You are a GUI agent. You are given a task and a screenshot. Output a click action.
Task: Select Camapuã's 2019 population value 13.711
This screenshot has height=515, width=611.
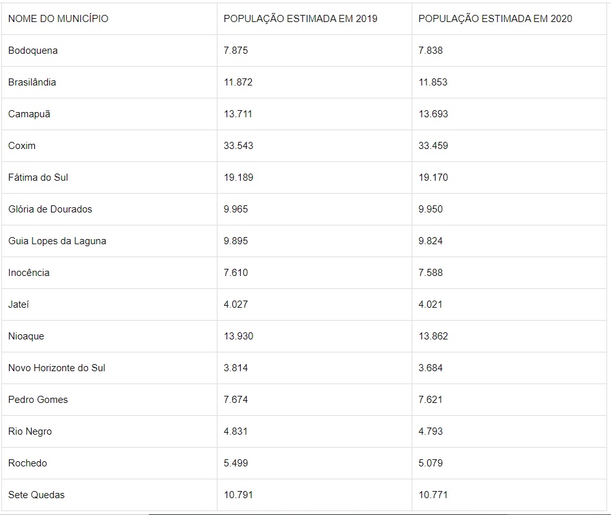[238, 114]
